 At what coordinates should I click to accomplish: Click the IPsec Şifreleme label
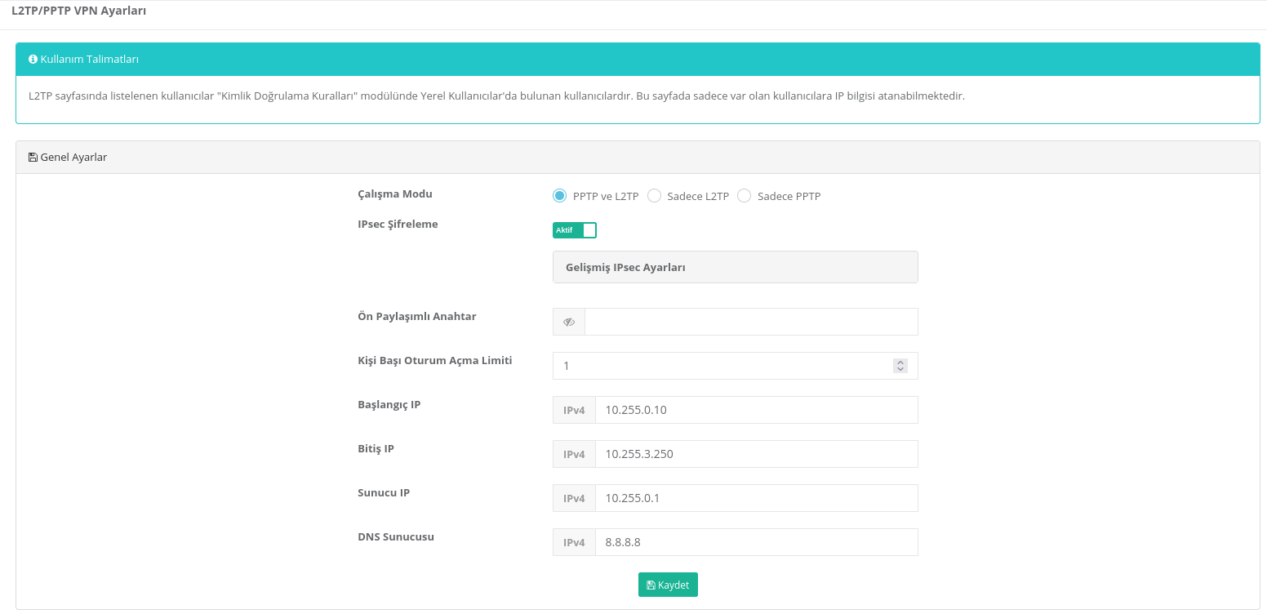398,224
